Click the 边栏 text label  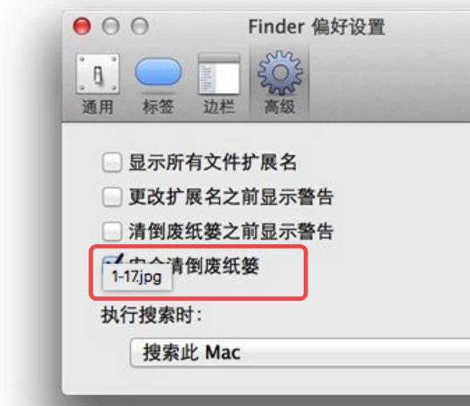point(219,107)
